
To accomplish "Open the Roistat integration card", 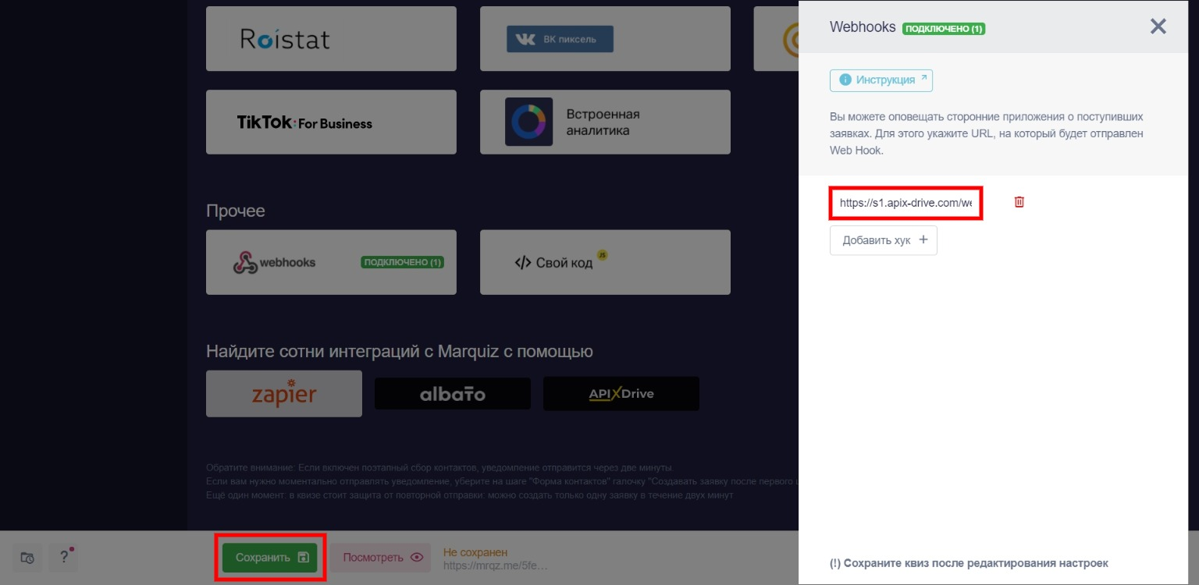I will 331,39.
